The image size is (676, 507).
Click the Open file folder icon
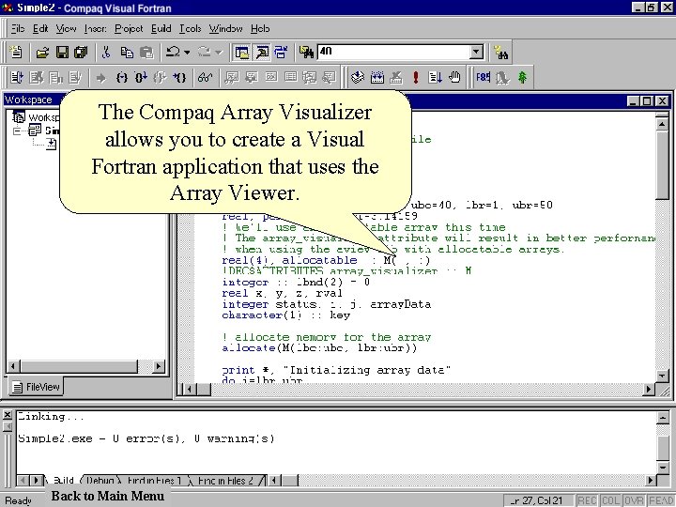pyautogui.click(x=42, y=53)
